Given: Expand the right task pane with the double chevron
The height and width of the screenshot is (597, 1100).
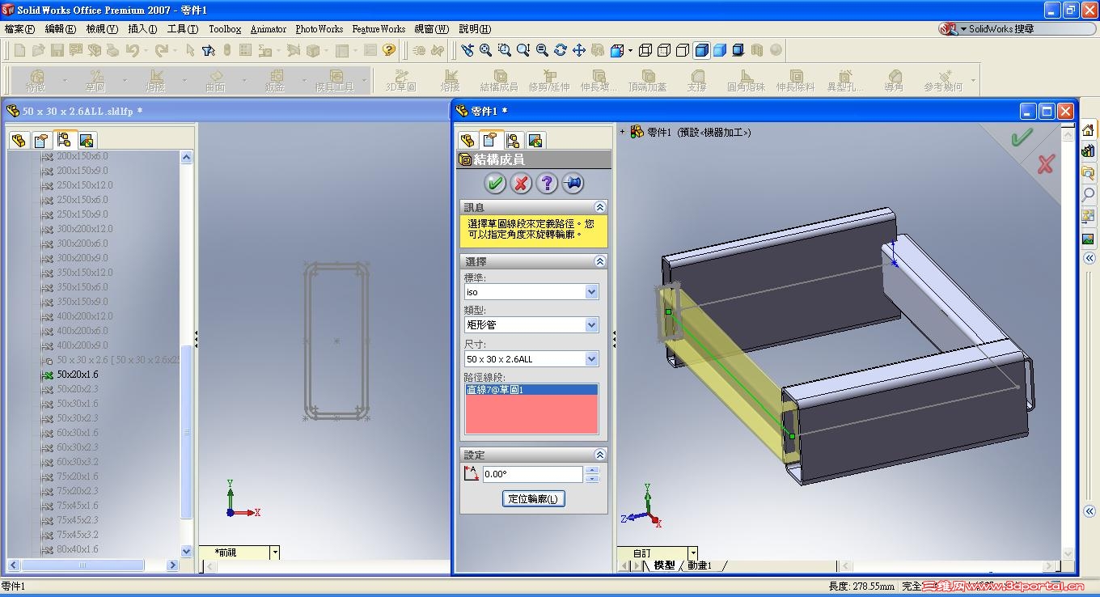Looking at the screenshot, I should pyautogui.click(x=1089, y=258).
